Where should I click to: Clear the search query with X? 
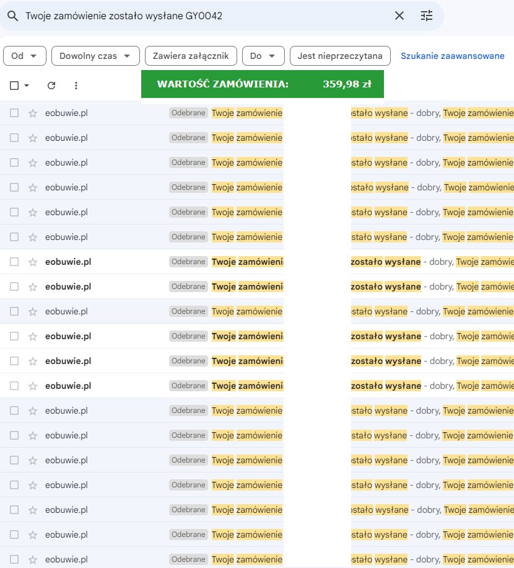399,16
